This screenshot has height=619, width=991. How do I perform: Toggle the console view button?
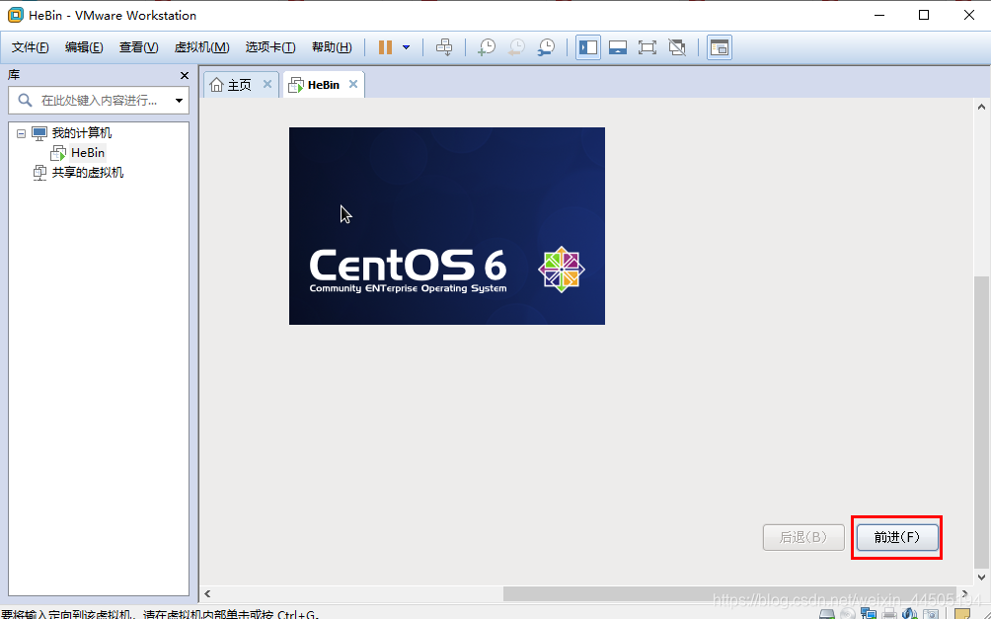tap(720, 47)
